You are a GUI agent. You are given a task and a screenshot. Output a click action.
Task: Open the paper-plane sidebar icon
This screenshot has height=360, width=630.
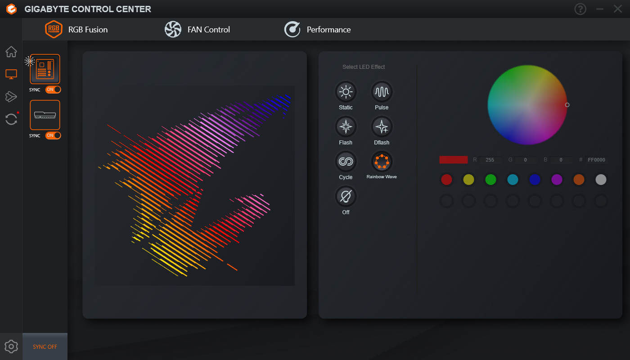pyautogui.click(x=11, y=96)
